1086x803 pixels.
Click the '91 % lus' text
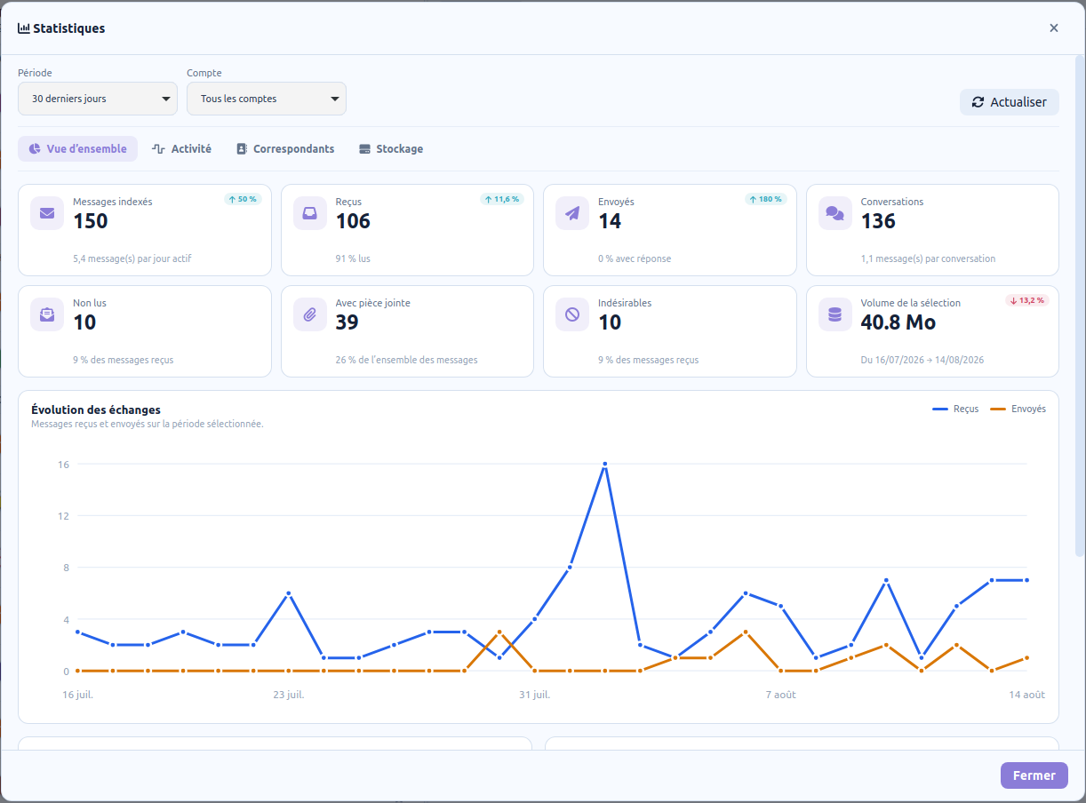pyautogui.click(x=353, y=259)
